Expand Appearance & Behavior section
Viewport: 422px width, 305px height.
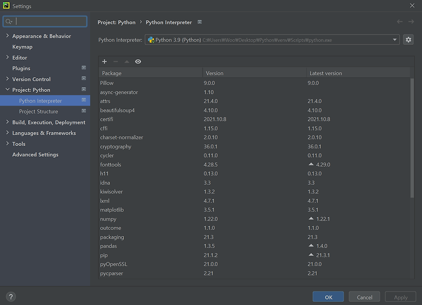[7, 36]
